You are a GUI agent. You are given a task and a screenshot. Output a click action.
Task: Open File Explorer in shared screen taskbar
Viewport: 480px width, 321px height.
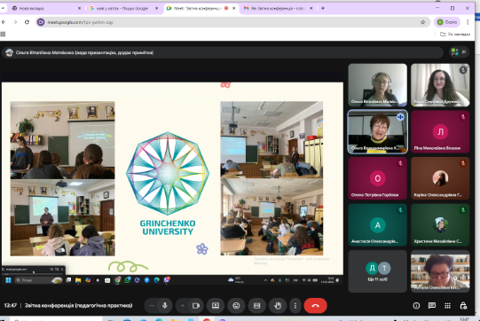point(78,280)
